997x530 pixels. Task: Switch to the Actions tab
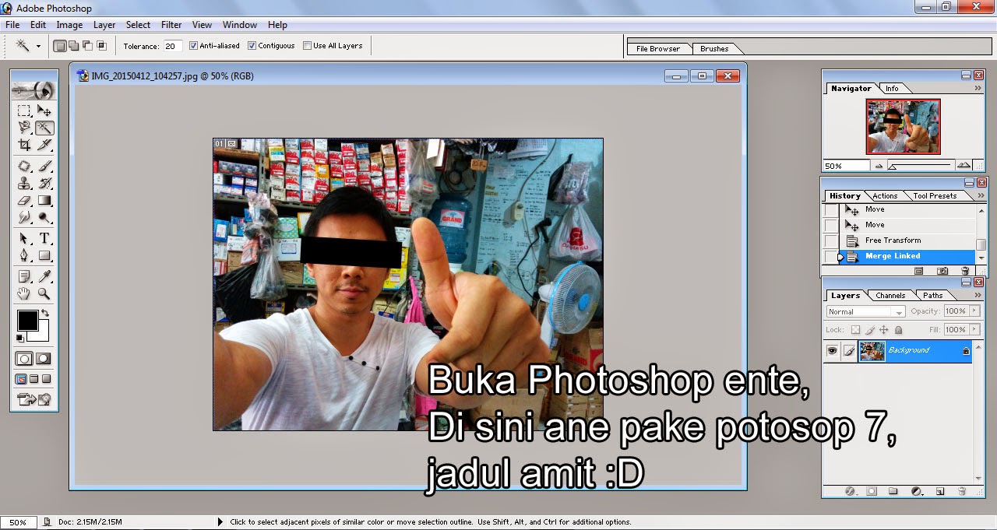pyautogui.click(x=885, y=196)
